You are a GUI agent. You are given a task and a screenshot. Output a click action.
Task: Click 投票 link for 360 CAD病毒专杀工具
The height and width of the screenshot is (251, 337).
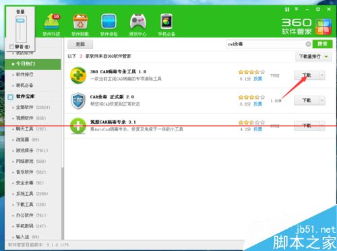tap(257, 79)
